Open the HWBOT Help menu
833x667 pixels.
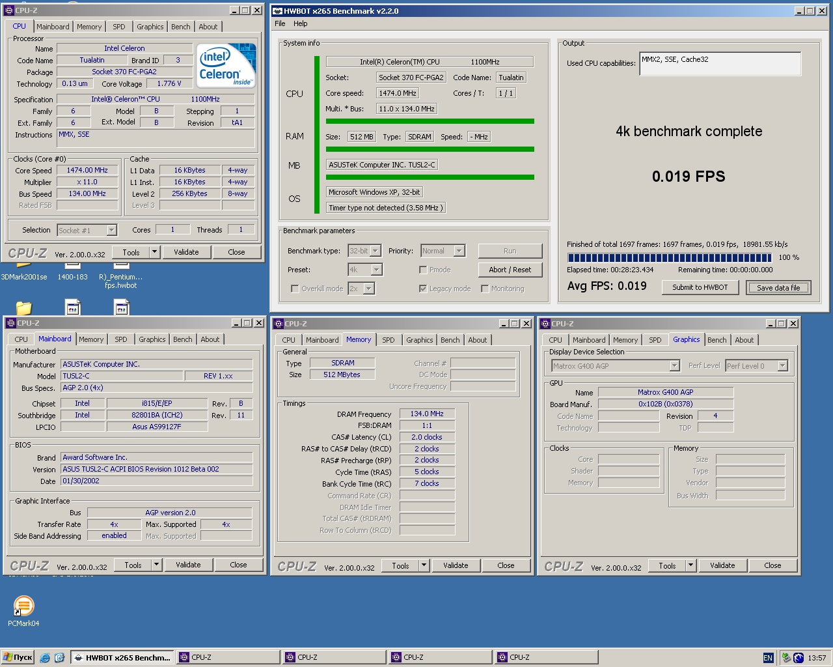[300, 23]
